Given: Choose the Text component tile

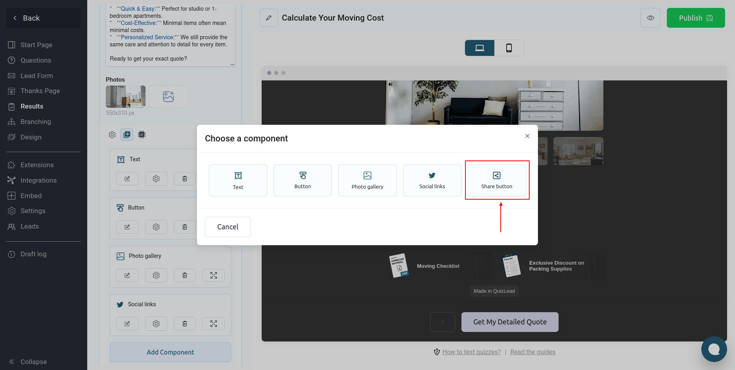Looking at the screenshot, I should point(238,180).
